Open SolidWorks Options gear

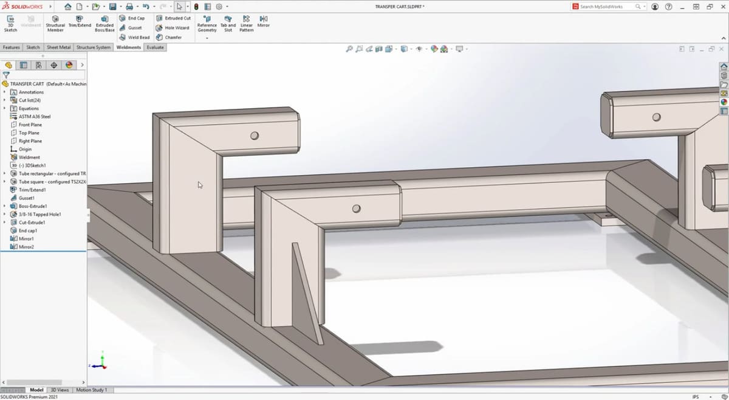click(219, 7)
